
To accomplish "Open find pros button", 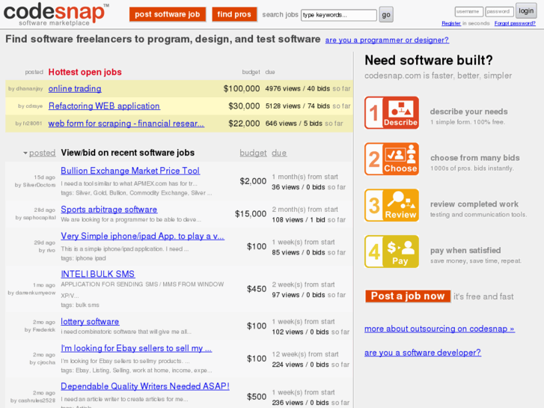I will coord(234,14).
